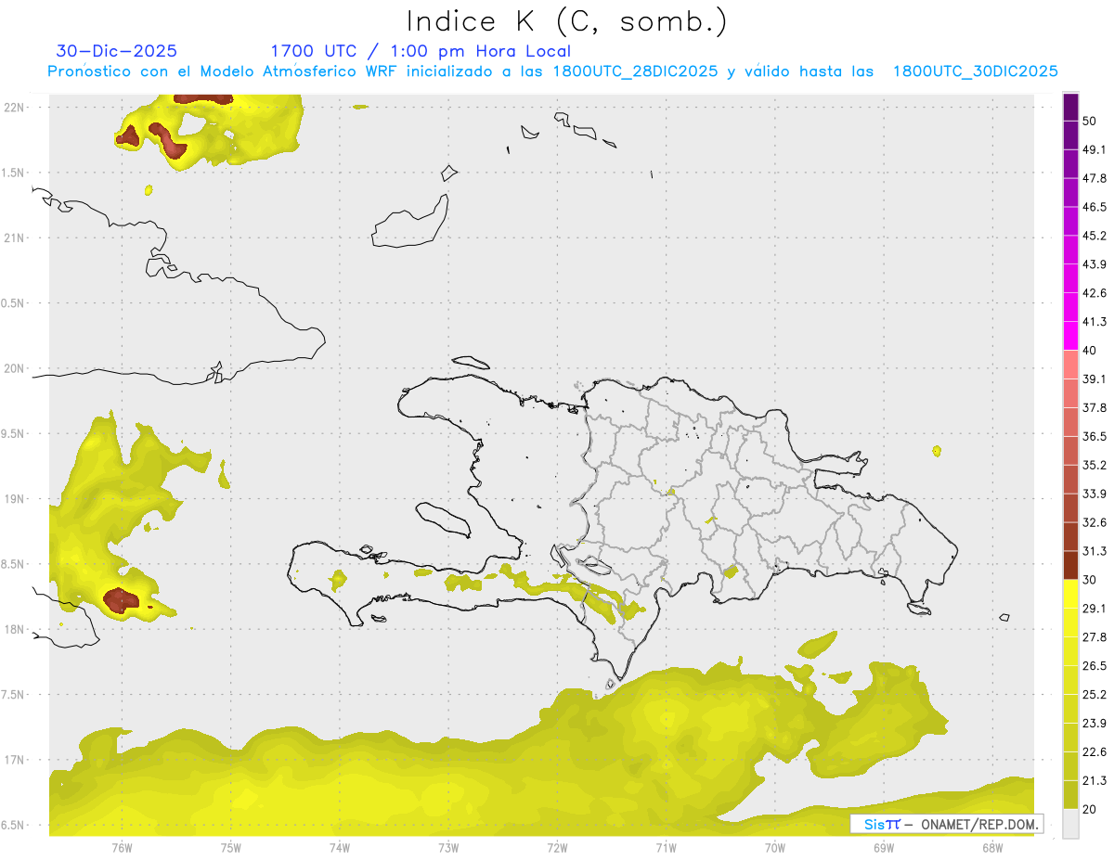Click the '72W' longitude label
Viewport: 1114px width, 860px height.
[557, 847]
